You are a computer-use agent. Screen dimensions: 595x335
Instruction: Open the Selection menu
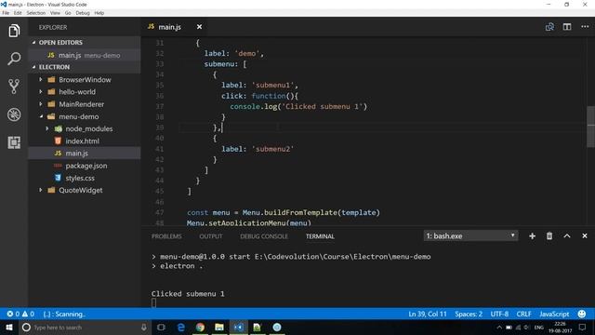click(x=36, y=13)
